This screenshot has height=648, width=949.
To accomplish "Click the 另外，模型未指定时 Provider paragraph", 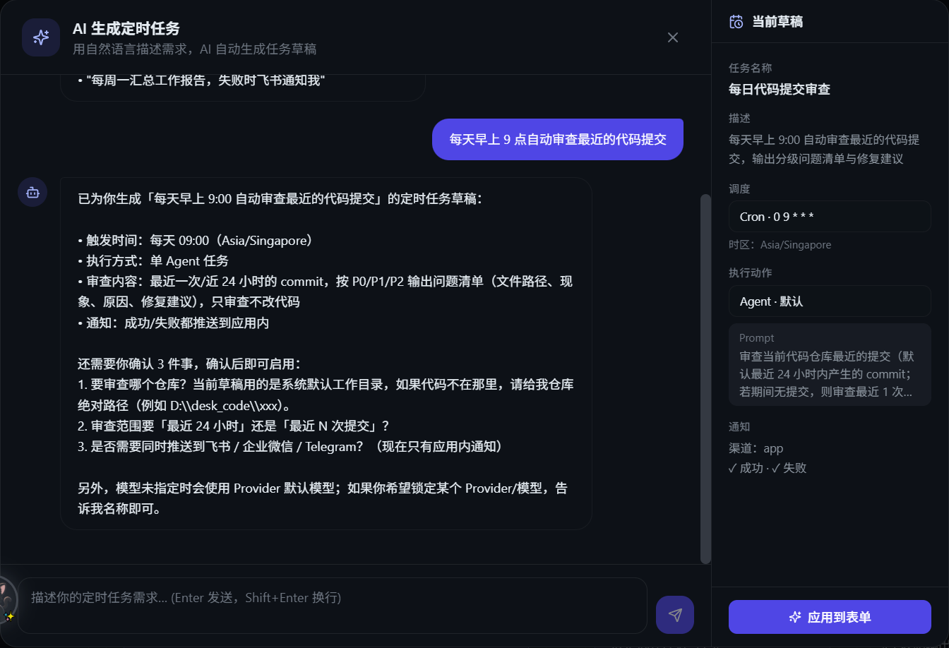I will coord(322,498).
